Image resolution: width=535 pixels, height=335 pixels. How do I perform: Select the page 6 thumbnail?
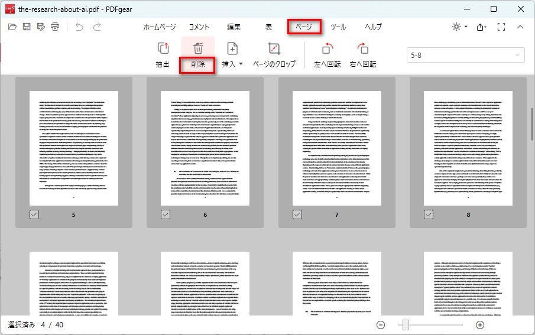(x=205, y=148)
